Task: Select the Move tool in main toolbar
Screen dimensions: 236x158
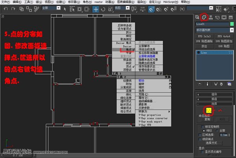Action: (x=96, y=8)
